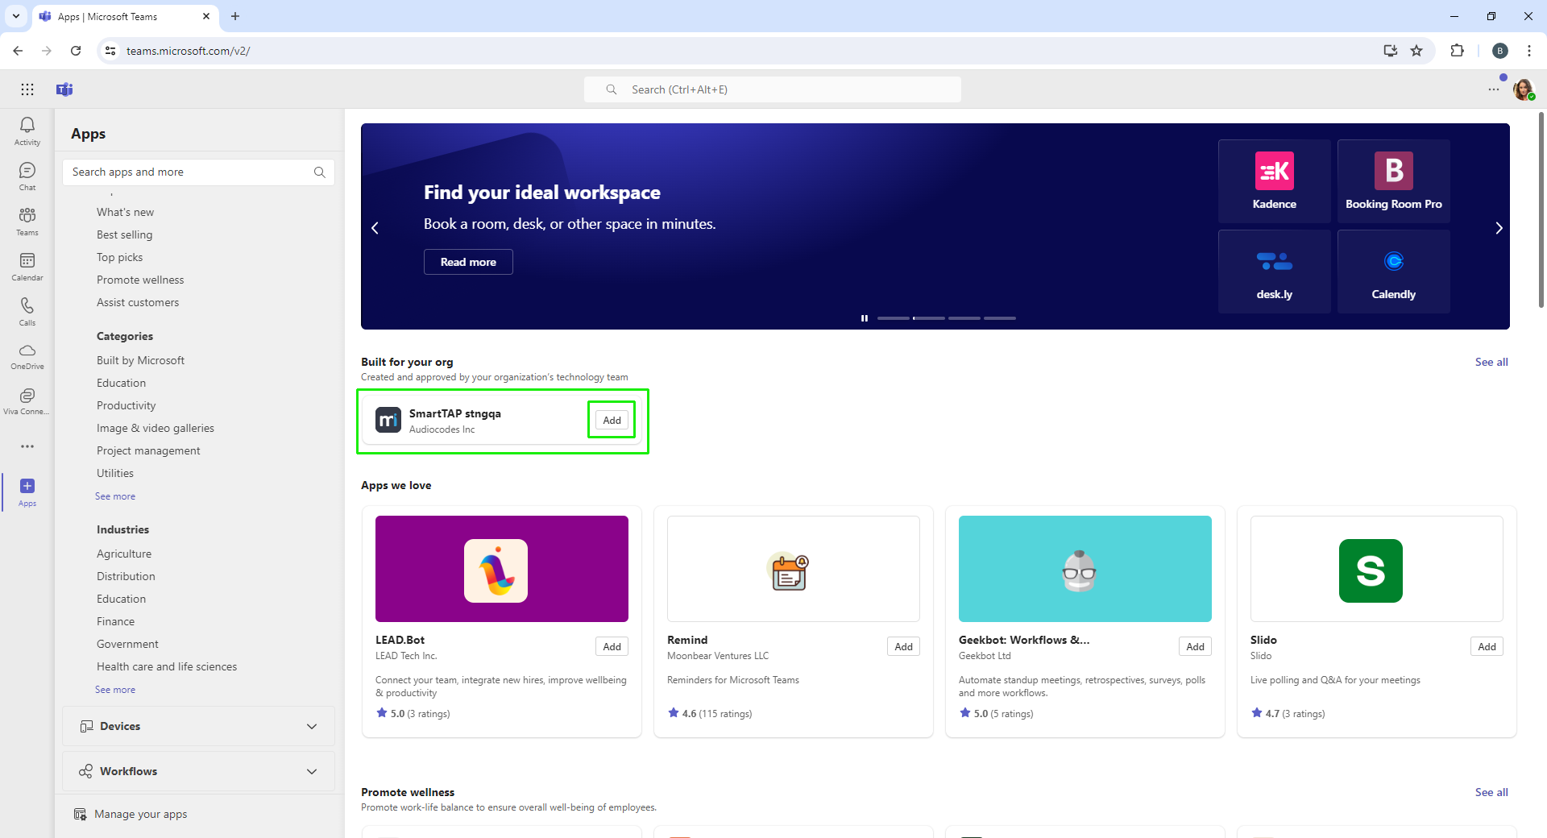The image size is (1547, 838).
Task: See all Promote wellness apps
Action: (1491, 792)
